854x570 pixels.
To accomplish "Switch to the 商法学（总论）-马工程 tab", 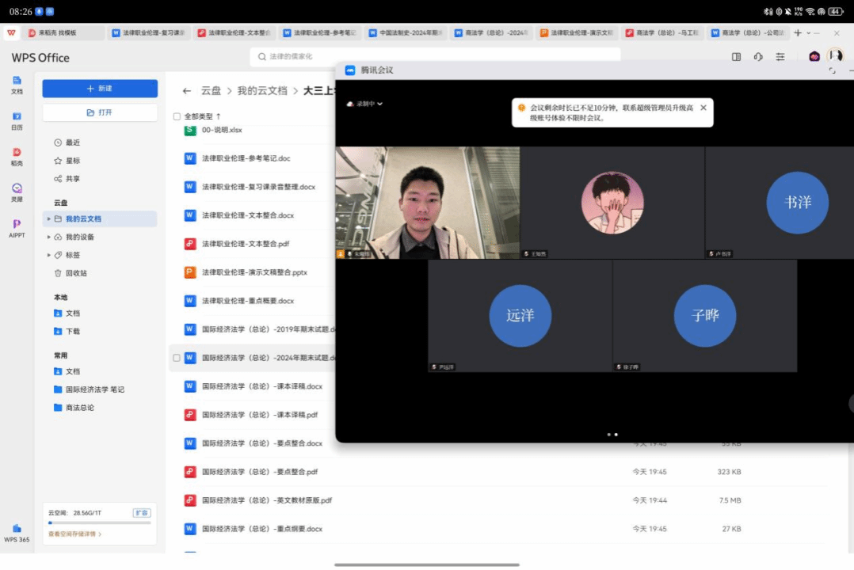I will (662, 33).
